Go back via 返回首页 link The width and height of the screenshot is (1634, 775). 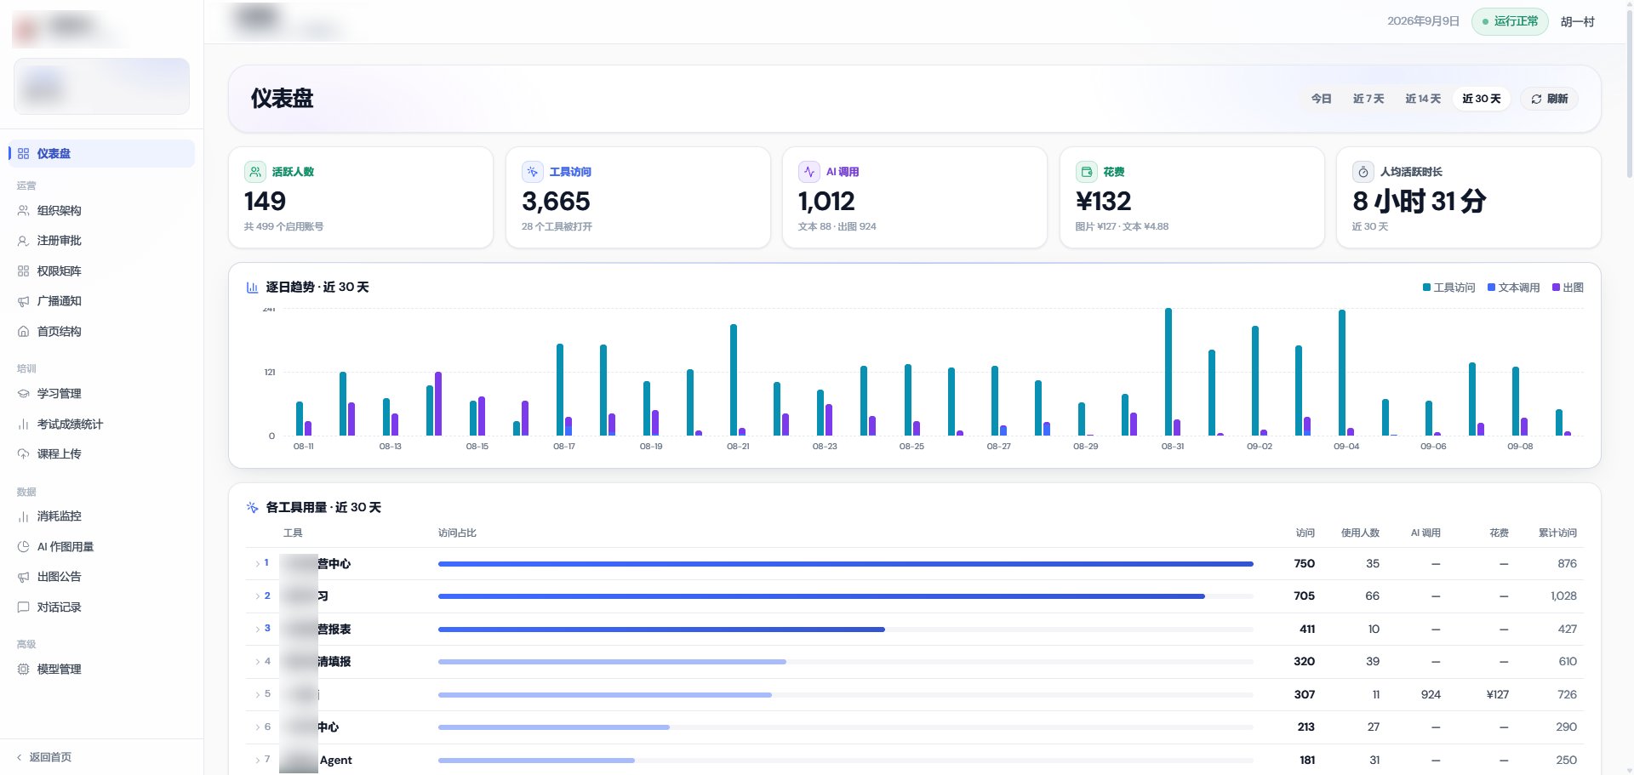click(44, 757)
